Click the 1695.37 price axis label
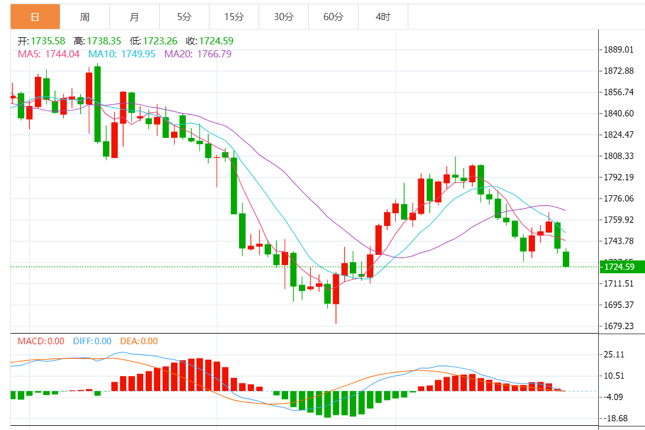Screen dimensions: 645x430 pyautogui.click(x=618, y=305)
